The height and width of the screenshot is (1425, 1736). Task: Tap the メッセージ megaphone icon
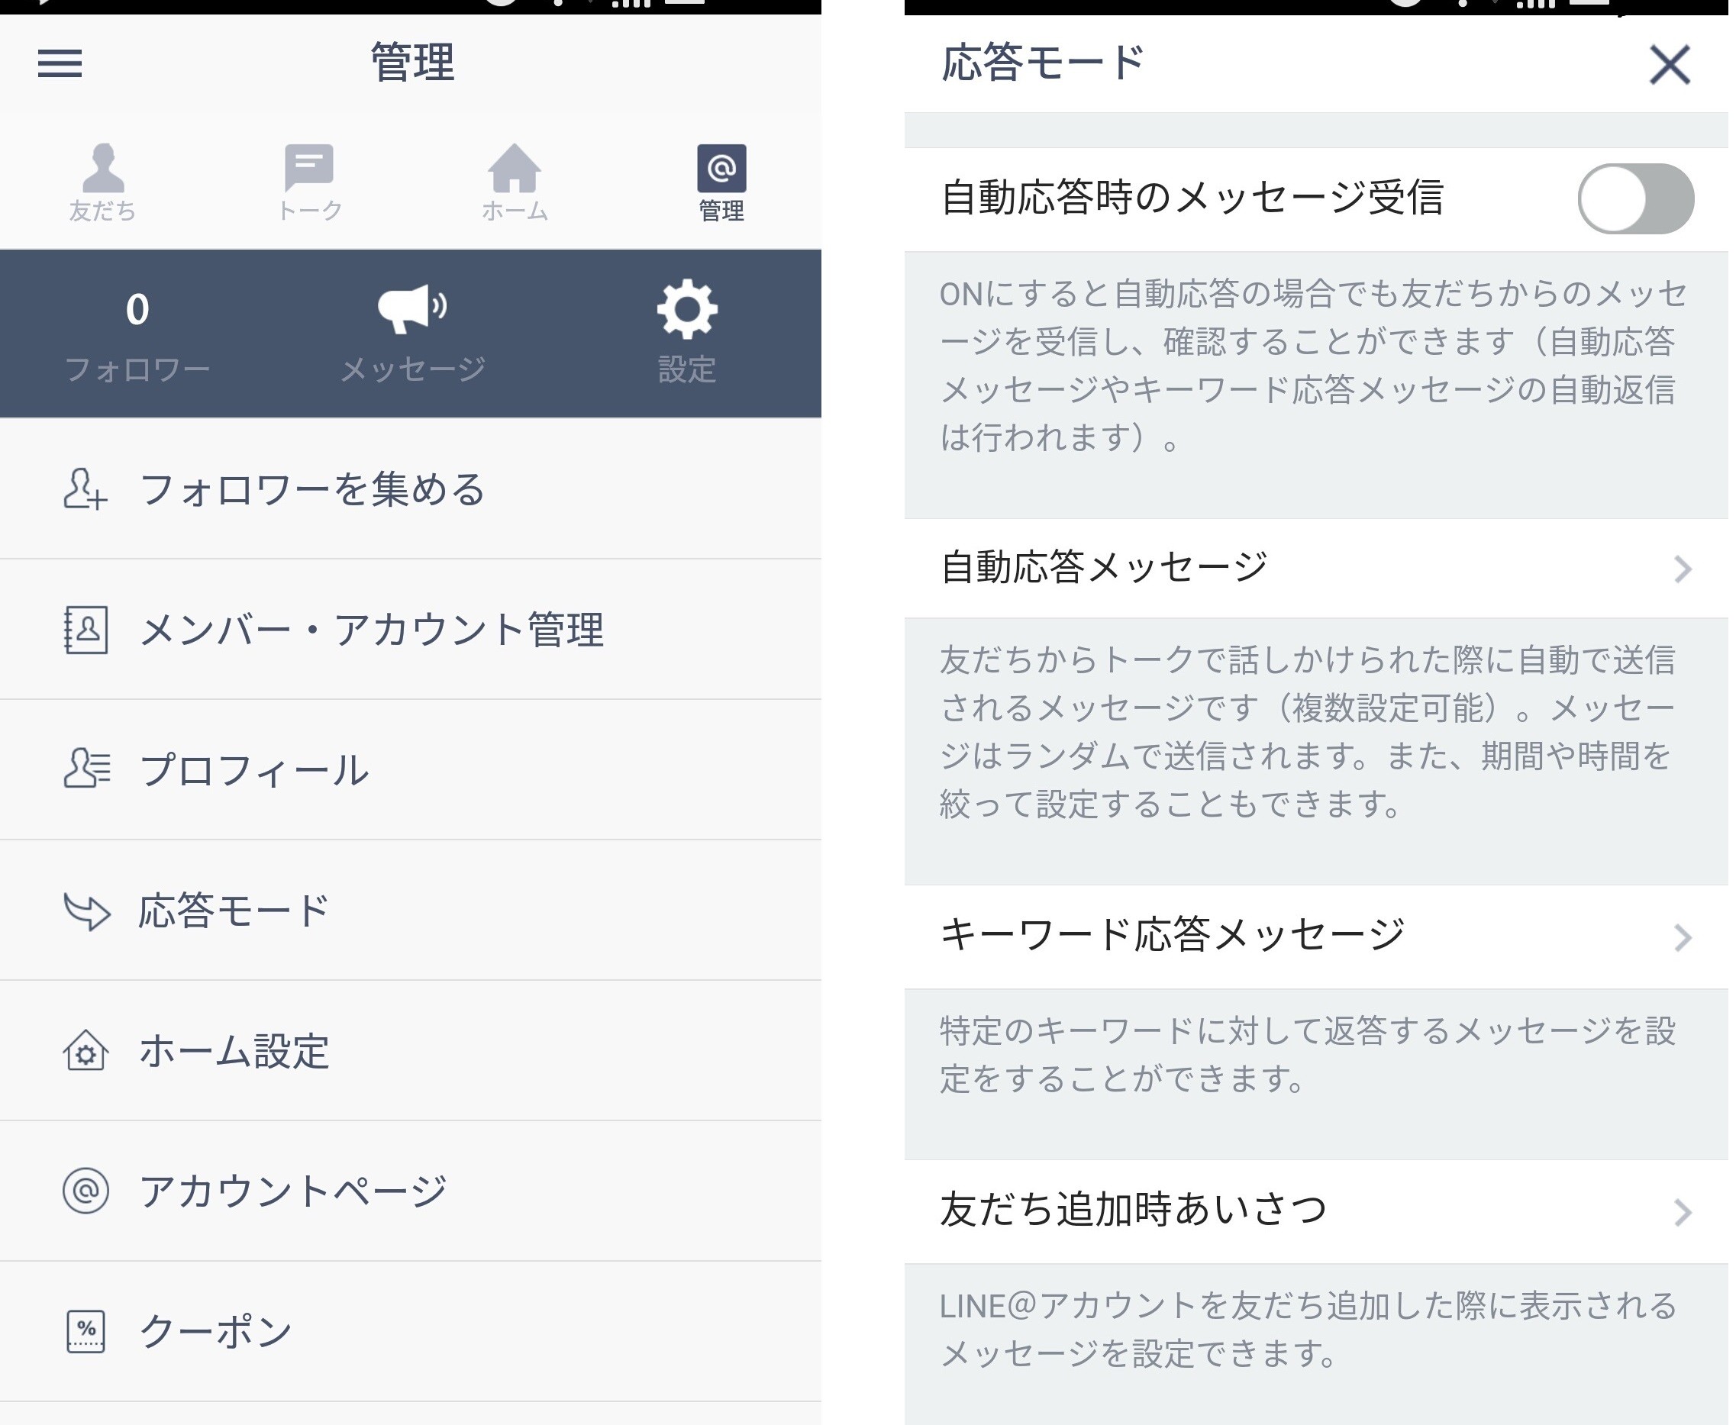411,309
